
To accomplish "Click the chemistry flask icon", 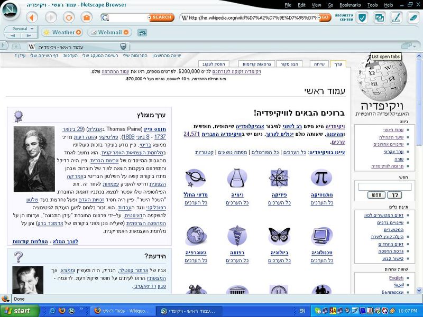I will [237, 178].
